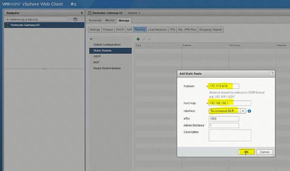
Task: Open the help icon in Add Static Route dialog
Action: [x=272, y=73]
